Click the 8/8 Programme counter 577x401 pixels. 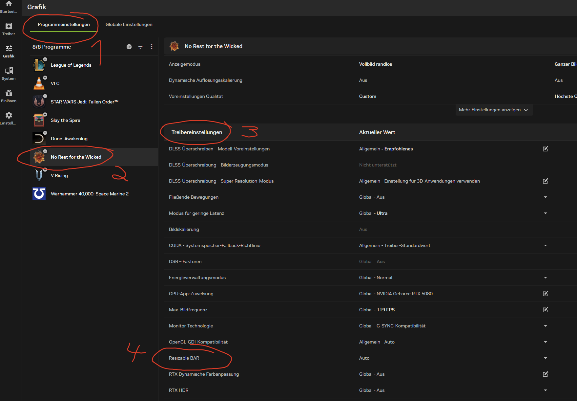click(x=52, y=47)
